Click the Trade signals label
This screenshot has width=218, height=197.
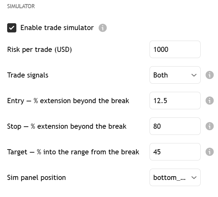click(x=28, y=75)
